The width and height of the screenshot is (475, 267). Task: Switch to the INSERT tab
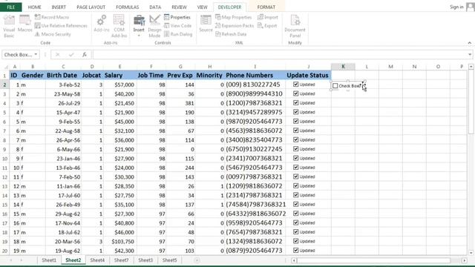click(59, 7)
